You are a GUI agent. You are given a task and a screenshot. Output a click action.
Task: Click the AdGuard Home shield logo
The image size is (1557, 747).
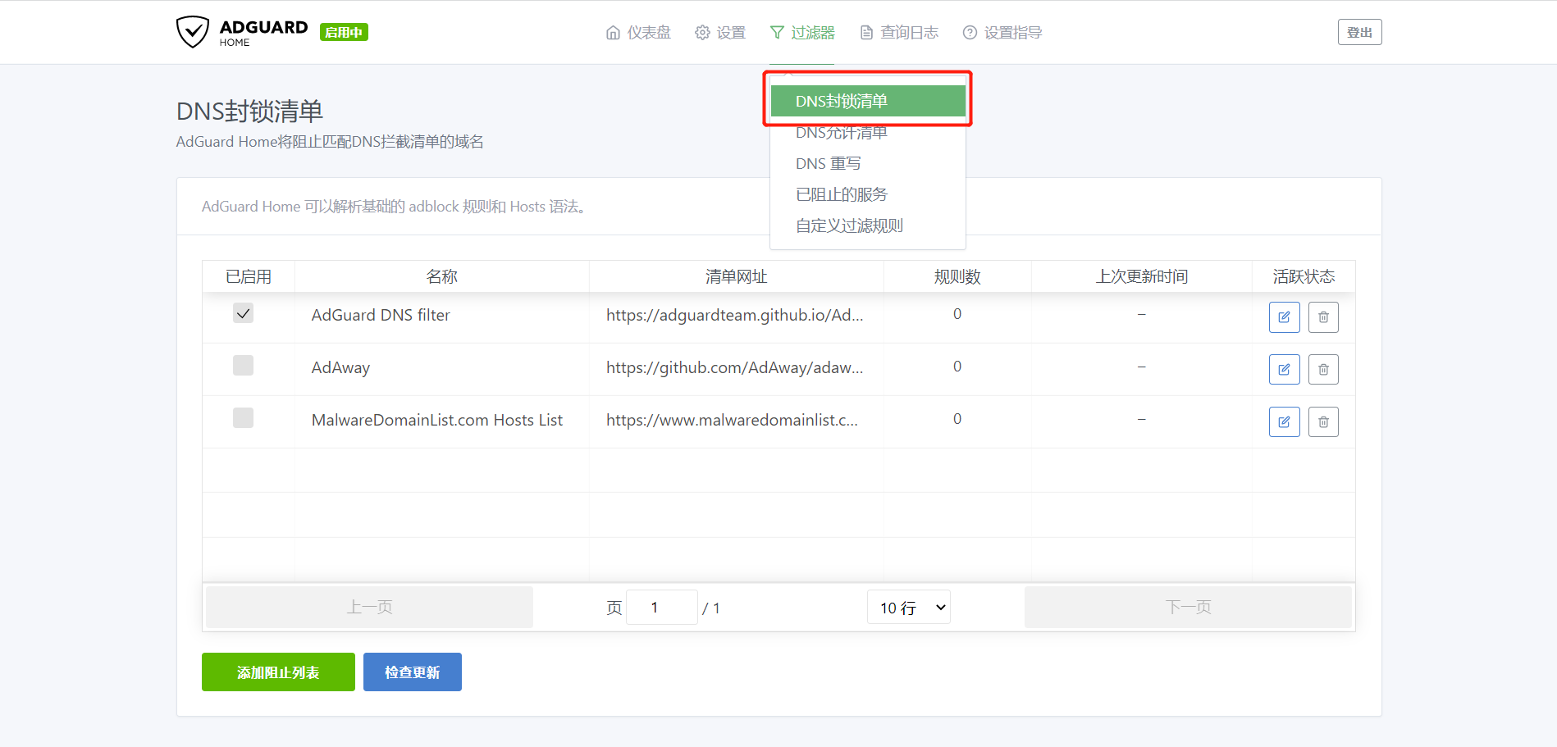193,32
